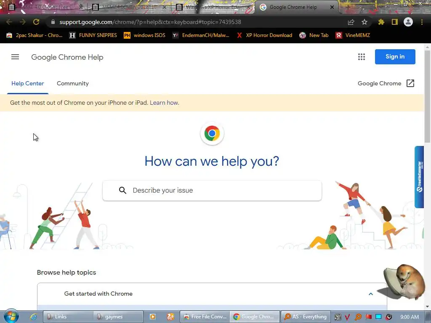Click the scrollbar down arrow
Viewport: 431px width, 323px height.
[427, 307]
